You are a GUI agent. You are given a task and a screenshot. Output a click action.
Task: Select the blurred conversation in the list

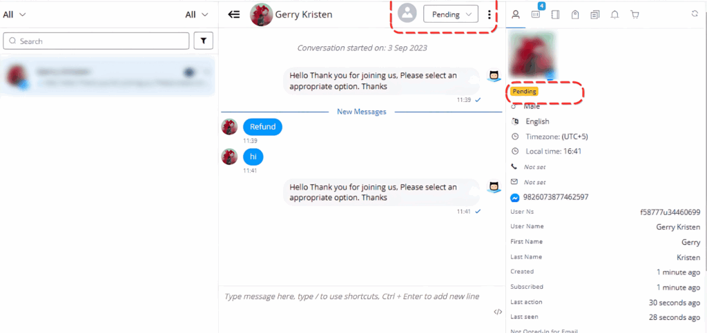point(108,77)
